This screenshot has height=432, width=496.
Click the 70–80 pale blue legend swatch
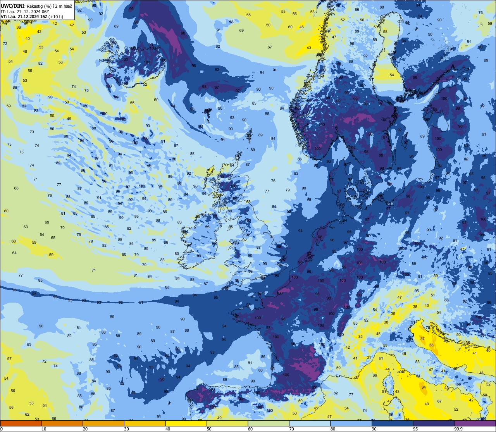pos(310,423)
